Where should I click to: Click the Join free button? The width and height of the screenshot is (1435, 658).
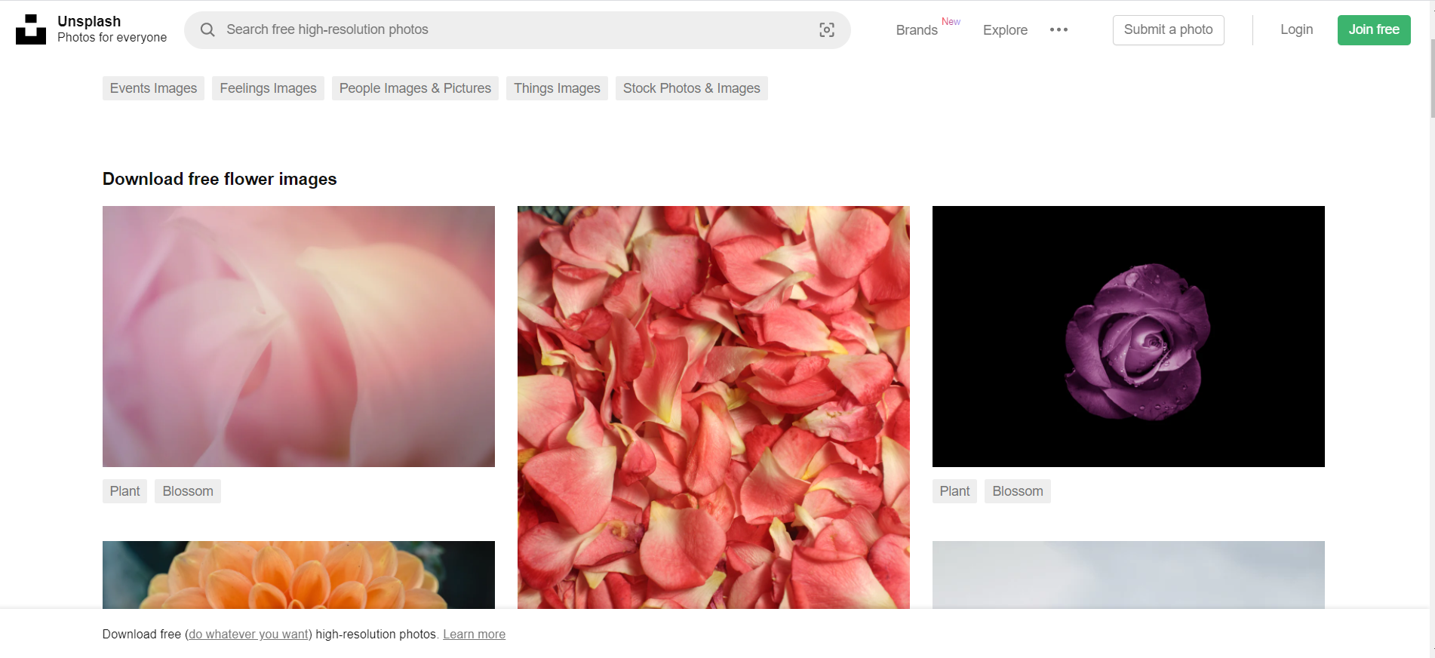pyautogui.click(x=1374, y=29)
